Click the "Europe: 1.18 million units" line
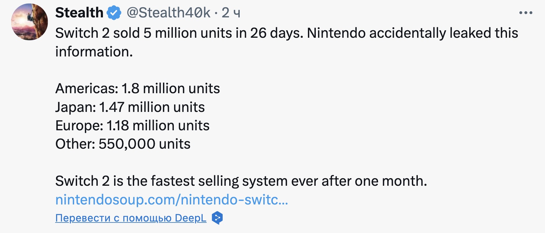Viewport: 545px width, 233px height. coord(132,126)
